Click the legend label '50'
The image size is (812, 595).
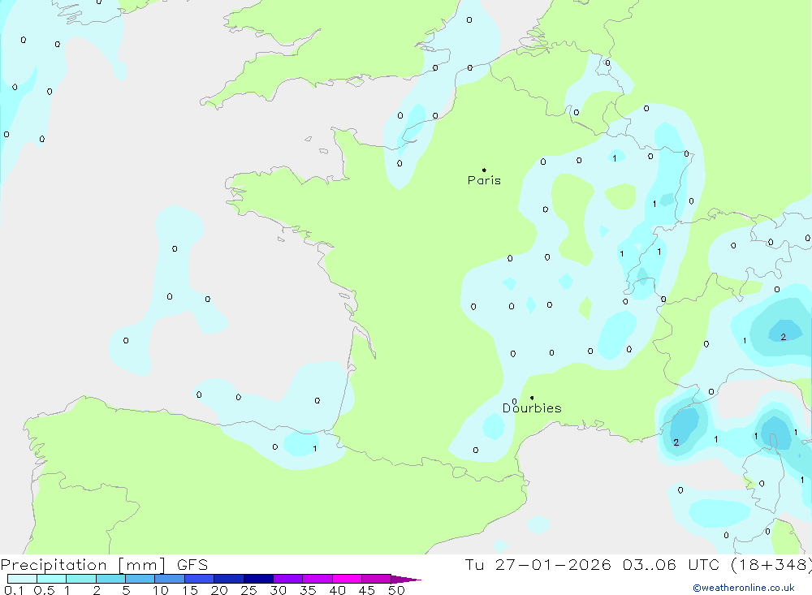pyautogui.click(x=396, y=590)
